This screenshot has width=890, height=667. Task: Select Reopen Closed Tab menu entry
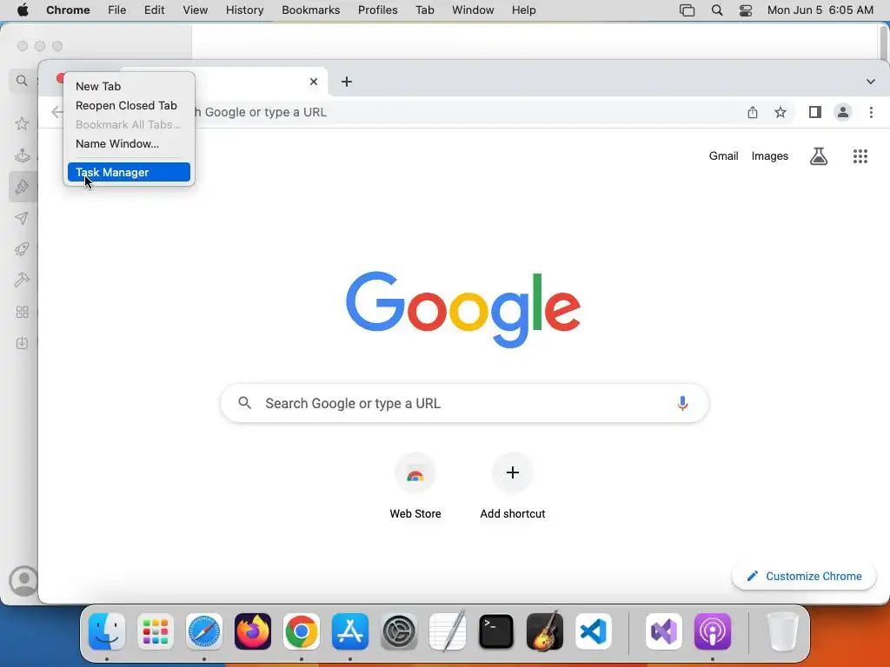[x=129, y=105]
